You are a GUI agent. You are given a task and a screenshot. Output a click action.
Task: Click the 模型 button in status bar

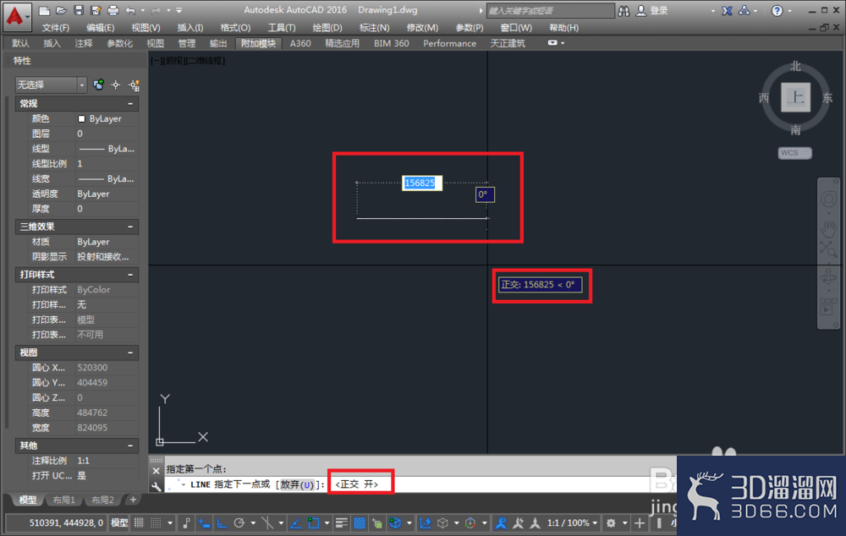118,522
